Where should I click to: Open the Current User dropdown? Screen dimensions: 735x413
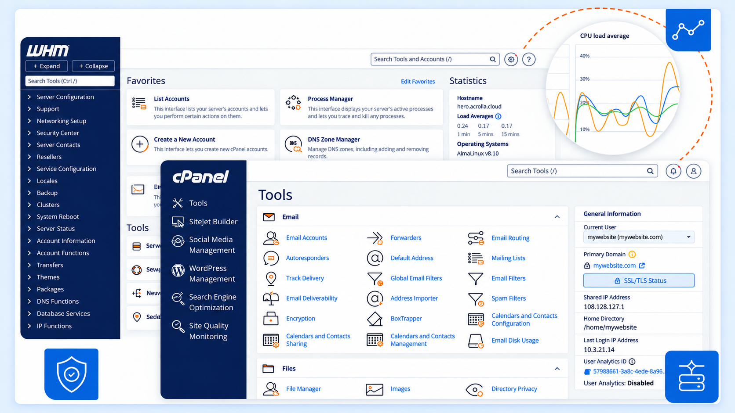click(639, 237)
